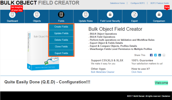Open the Bulk MetaData Cleaner link
The width and height of the screenshot is (172, 100).
pyautogui.click(x=103, y=72)
